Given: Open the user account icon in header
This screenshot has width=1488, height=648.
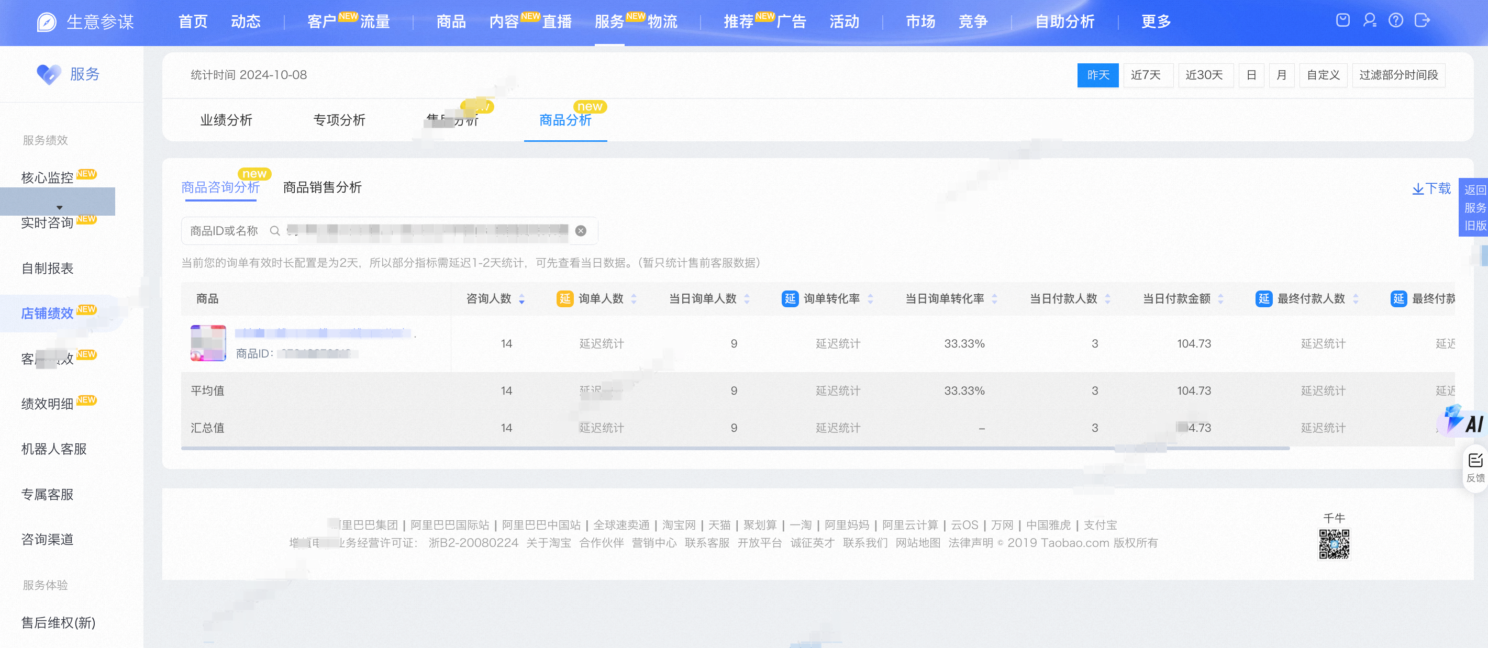Looking at the screenshot, I should point(1370,20).
